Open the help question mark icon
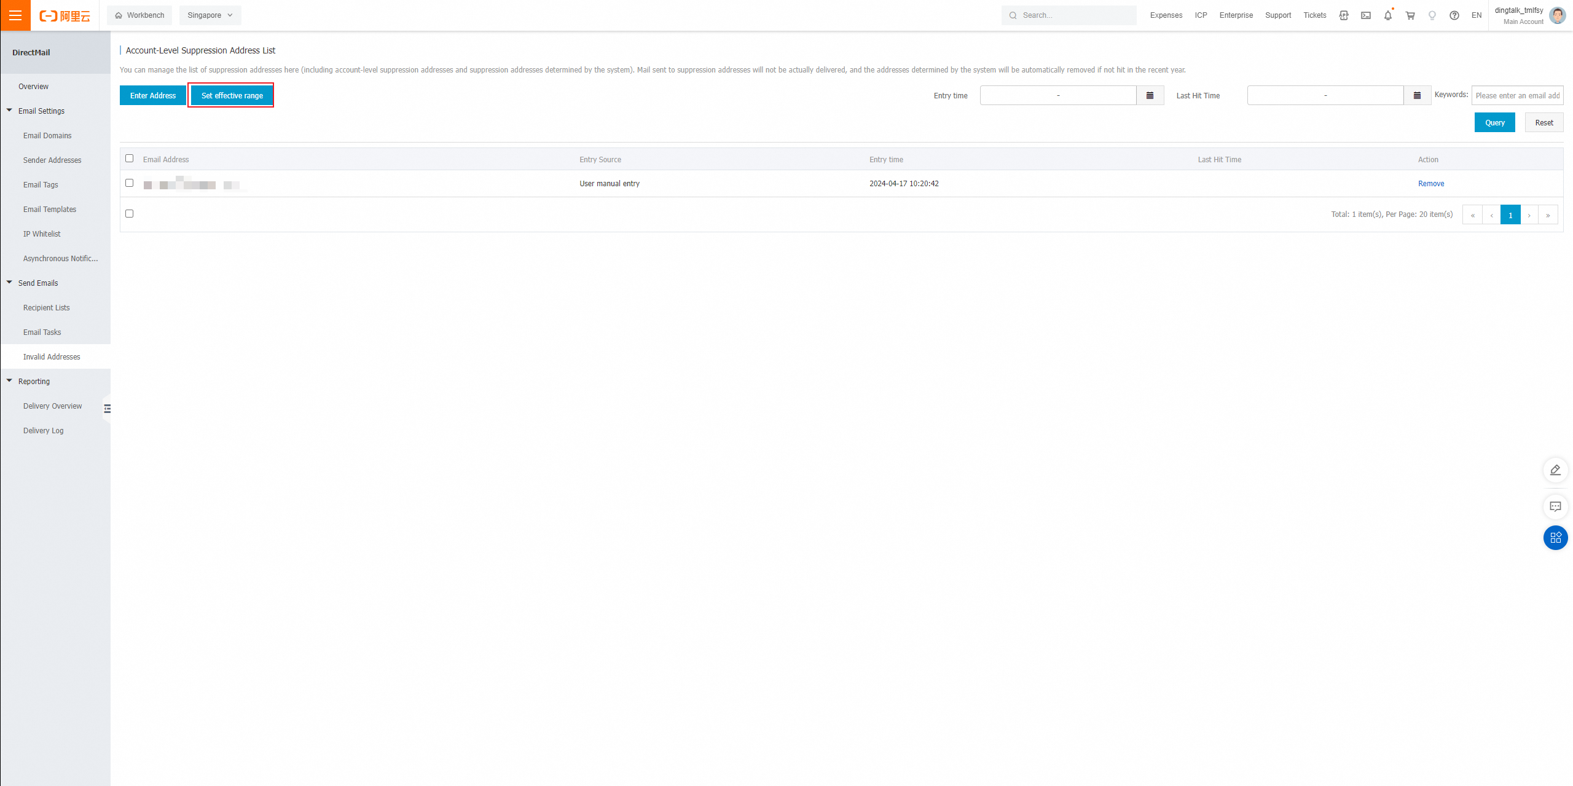The width and height of the screenshot is (1573, 786). pyautogui.click(x=1454, y=15)
